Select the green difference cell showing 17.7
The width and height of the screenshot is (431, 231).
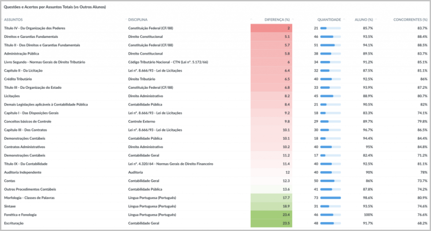tap(271, 198)
